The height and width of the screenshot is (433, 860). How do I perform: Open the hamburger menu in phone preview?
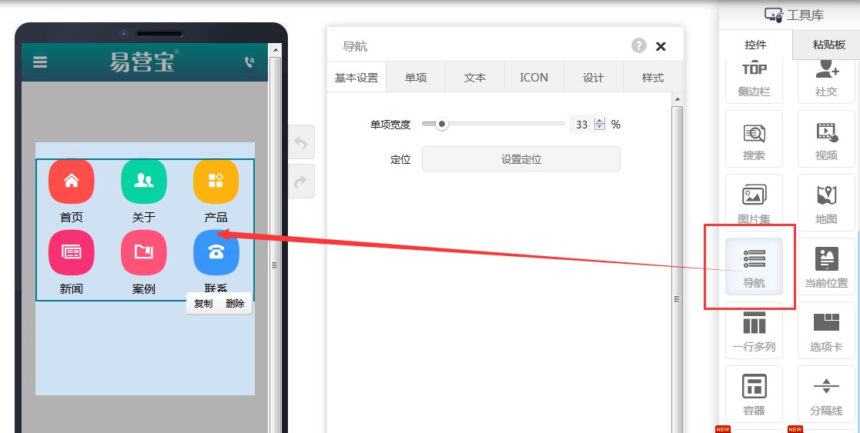[x=40, y=62]
